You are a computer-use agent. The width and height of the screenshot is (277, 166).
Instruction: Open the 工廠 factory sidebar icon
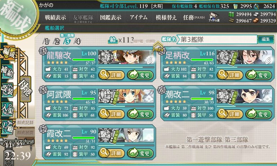(7, 127)
